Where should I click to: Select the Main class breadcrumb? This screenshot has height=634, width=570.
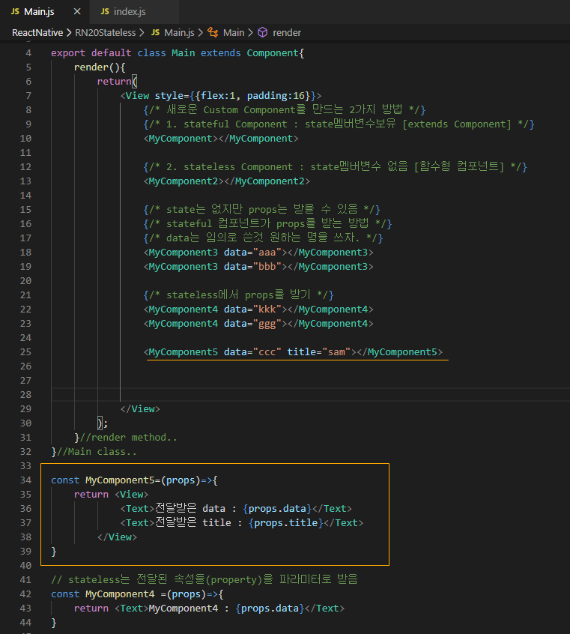point(234,33)
